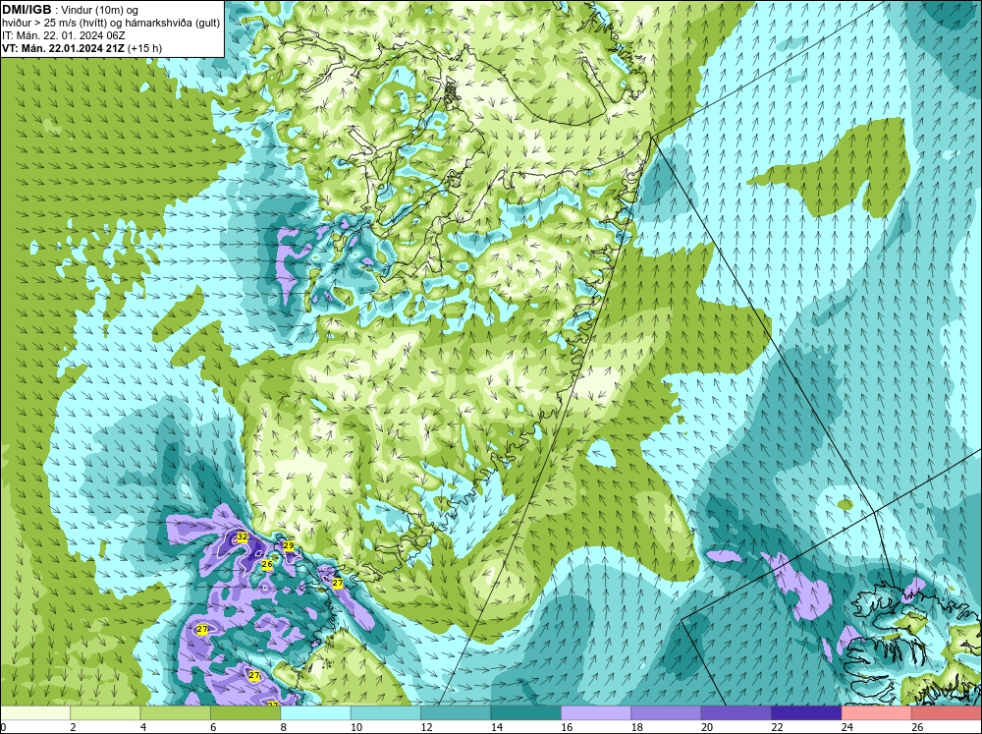This screenshot has height=734, width=982.
Task: Click the 18–20 m/s purple legend swatch
Action: (x=667, y=712)
